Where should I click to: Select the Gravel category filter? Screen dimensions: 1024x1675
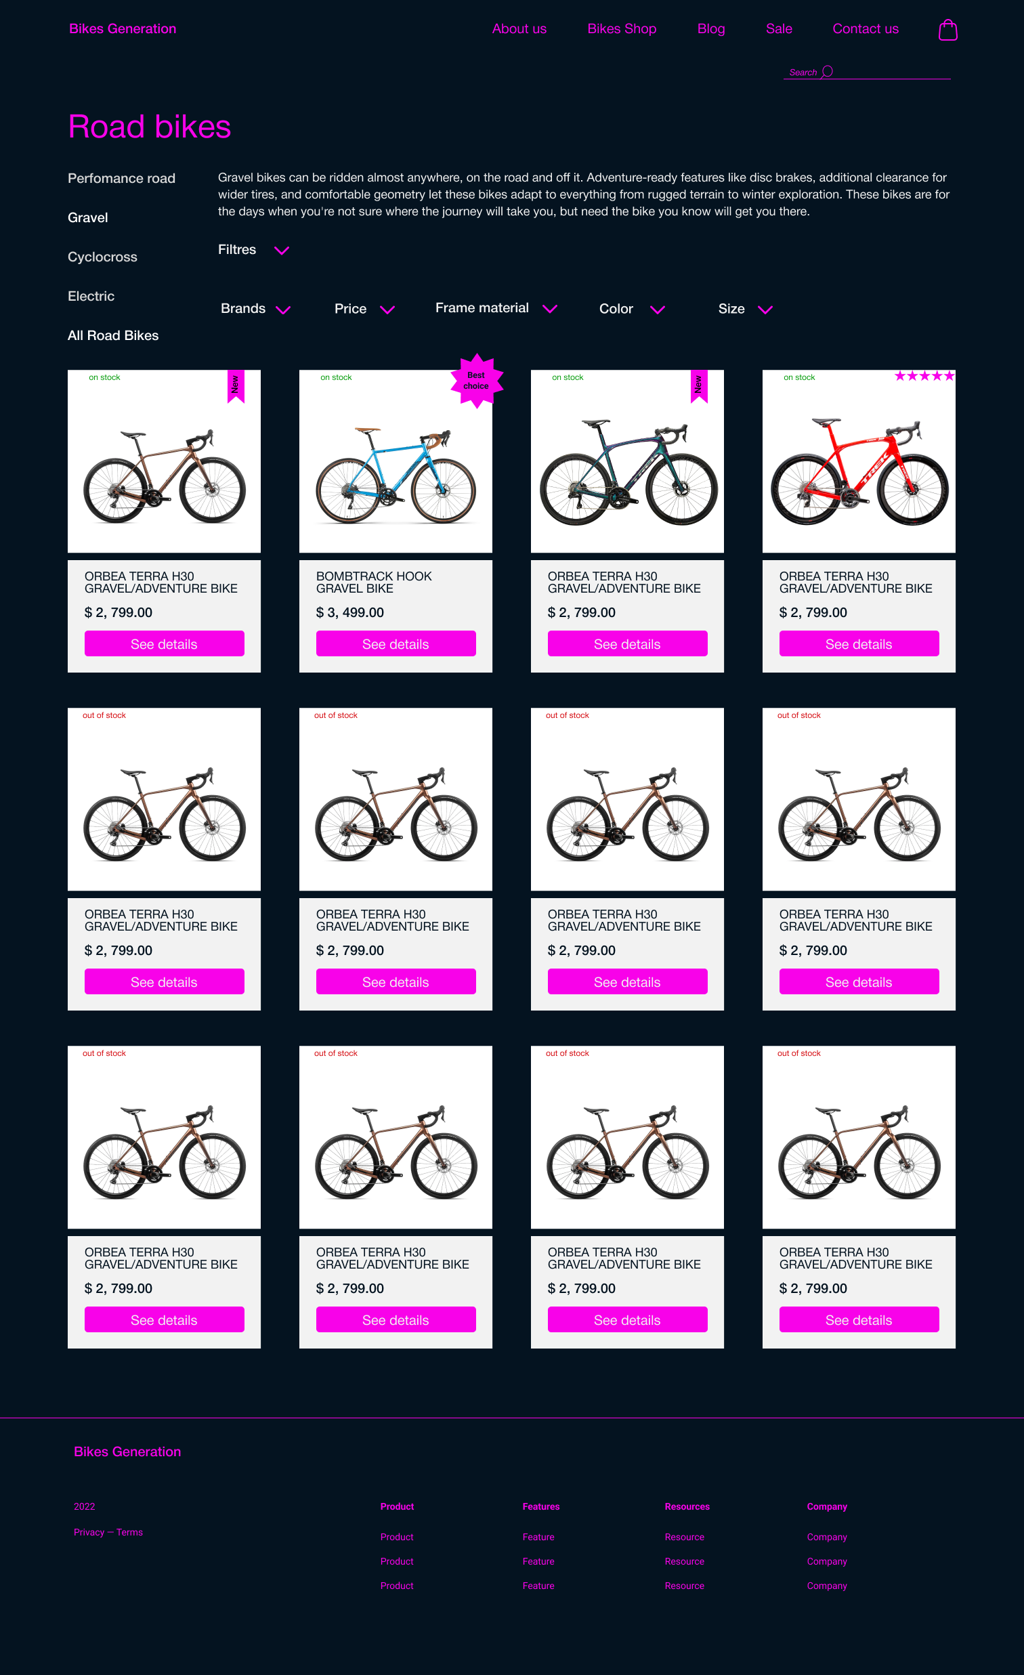click(x=87, y=217)
